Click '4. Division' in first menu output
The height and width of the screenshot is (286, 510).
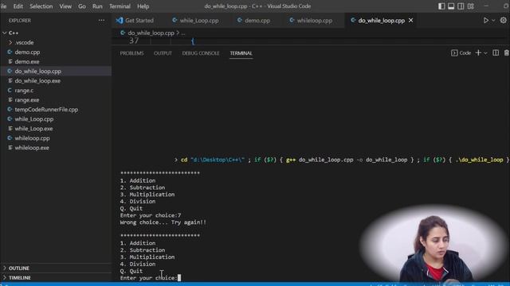click(x=138, y=202)
